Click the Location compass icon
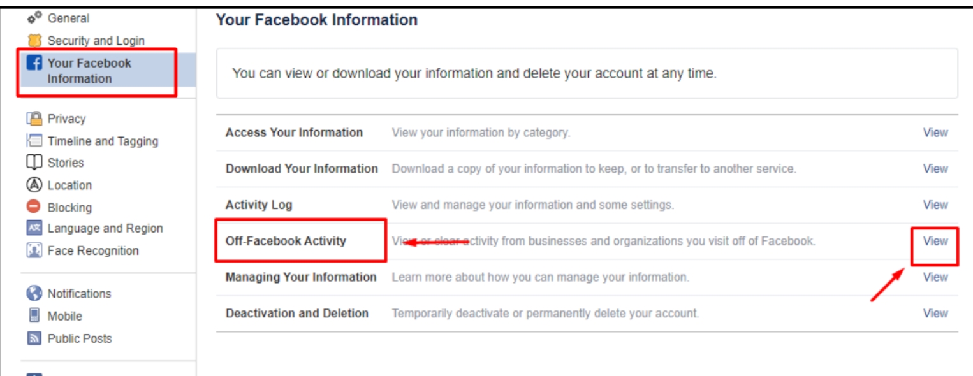 pos(34,185)
